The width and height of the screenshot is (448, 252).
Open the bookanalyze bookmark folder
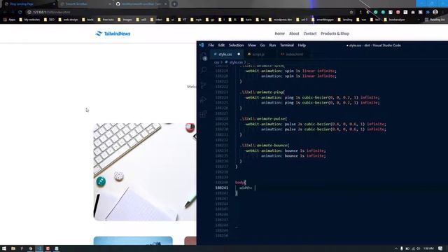tap(394, 20)
